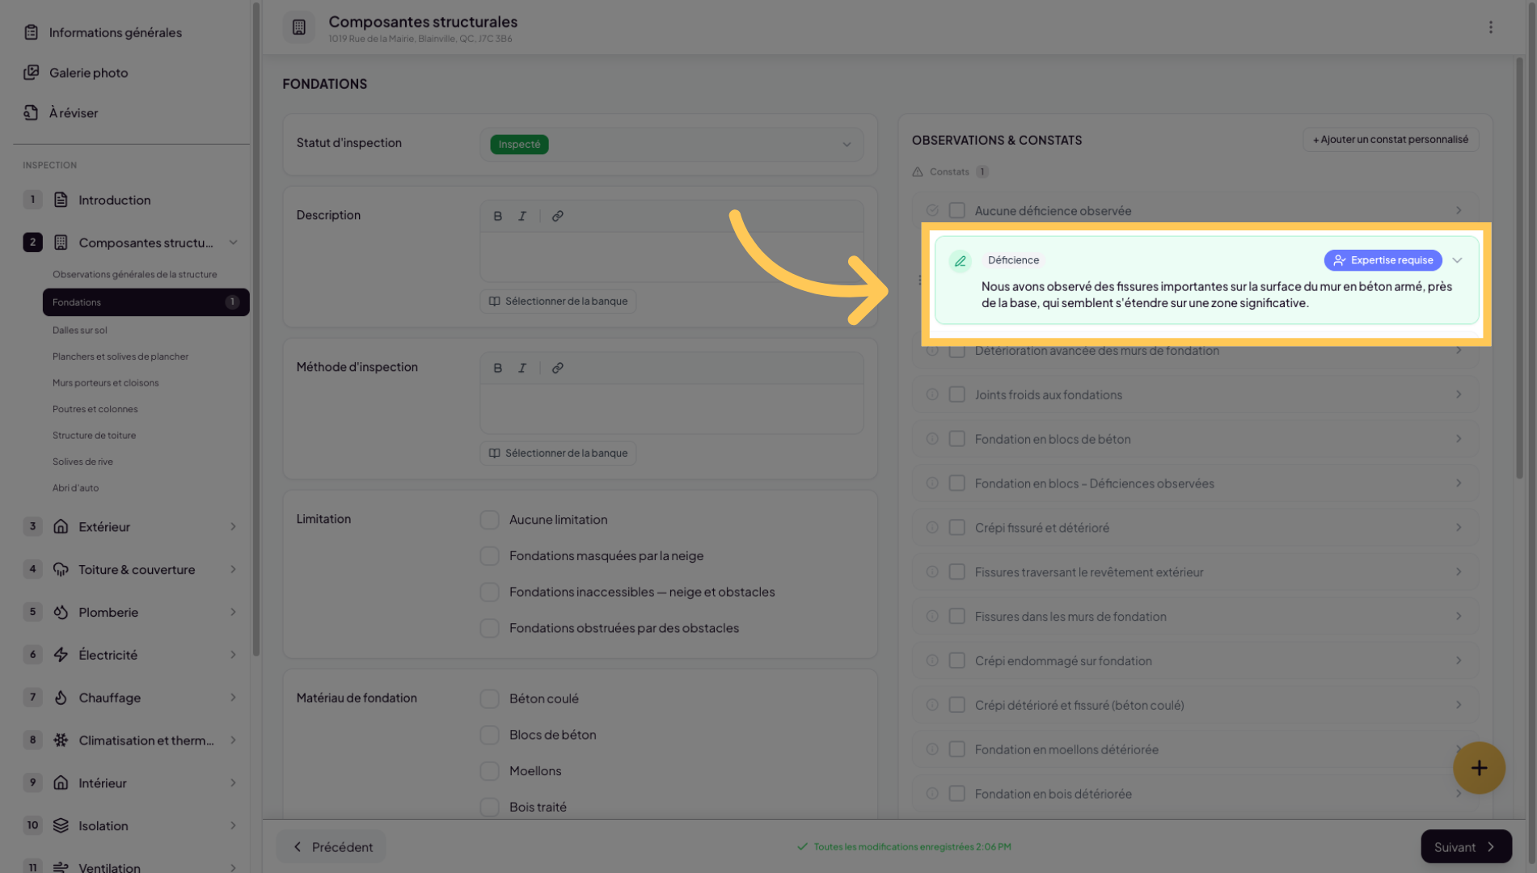The image size is (1537, 873).
Task: Go to Dalles sur sol subsection
Action: coord(80,330)
